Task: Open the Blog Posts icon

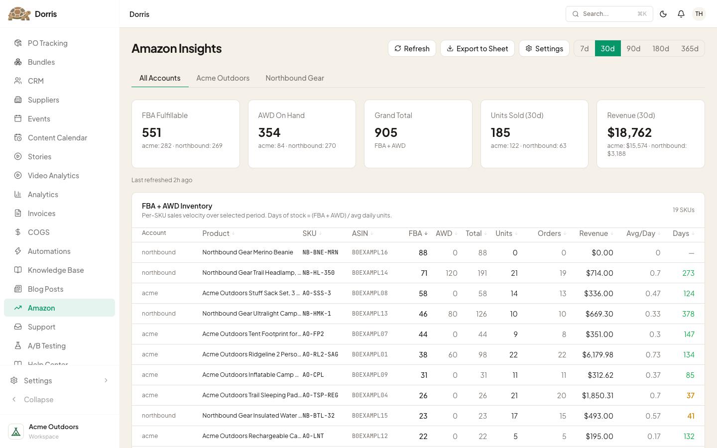Action: [18, 289]
